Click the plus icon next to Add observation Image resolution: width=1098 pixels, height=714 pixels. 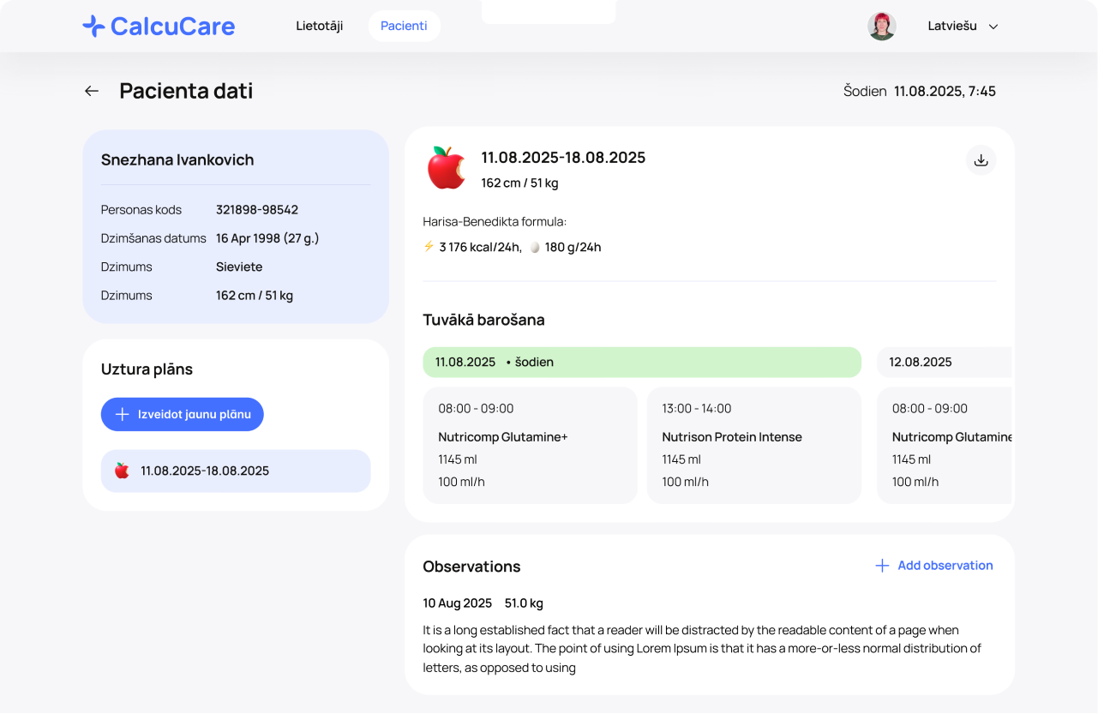[881, 566]
